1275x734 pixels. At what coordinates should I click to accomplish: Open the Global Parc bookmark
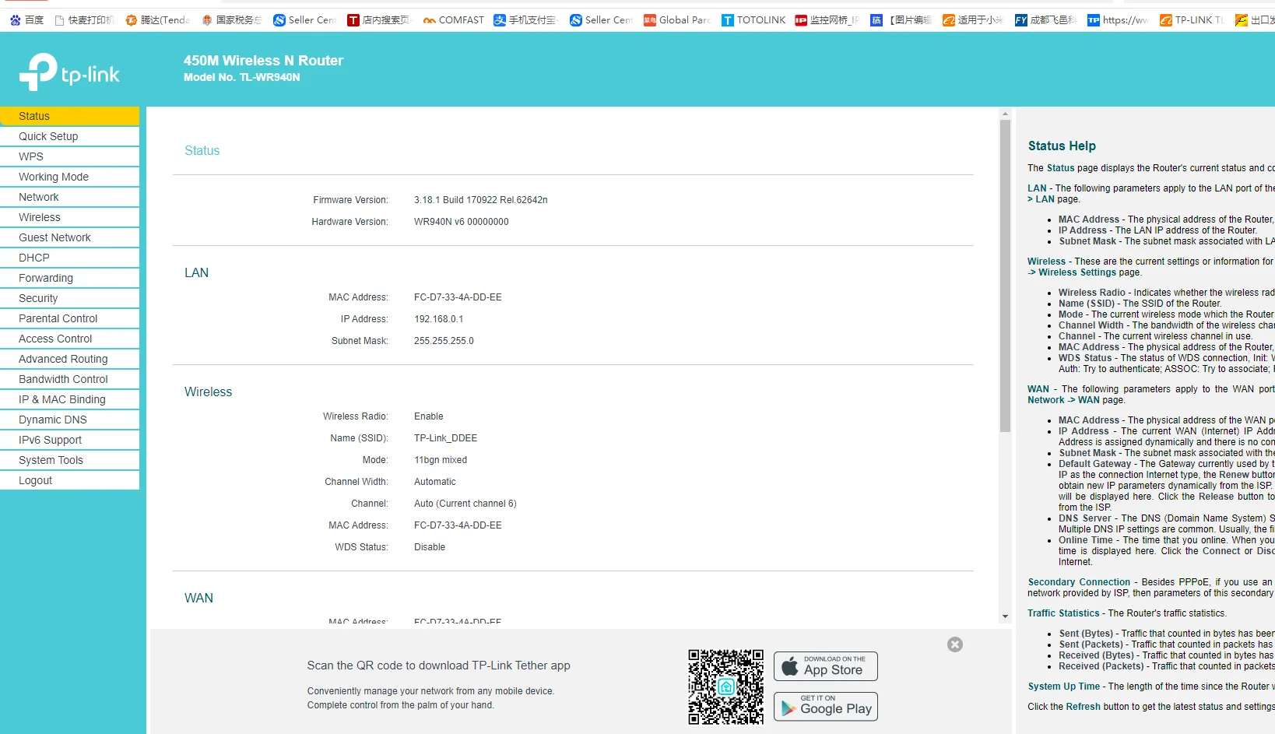coord(676,20)
